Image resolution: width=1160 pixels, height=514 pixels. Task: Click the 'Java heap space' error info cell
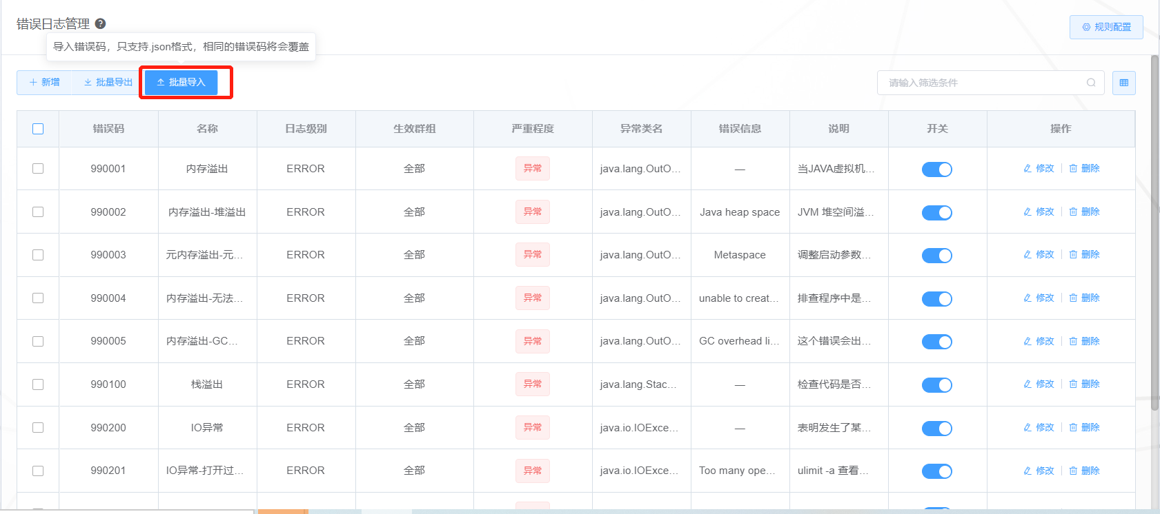[x=740, y=212]
